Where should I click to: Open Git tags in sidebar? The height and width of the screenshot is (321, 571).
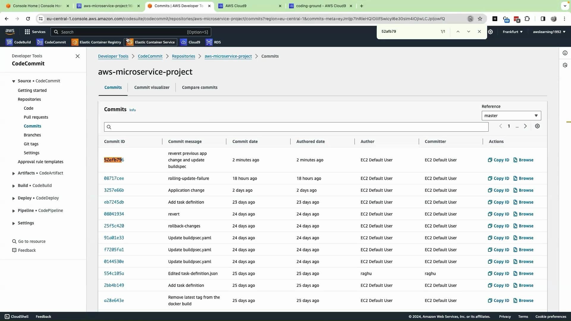pos(31,144)
